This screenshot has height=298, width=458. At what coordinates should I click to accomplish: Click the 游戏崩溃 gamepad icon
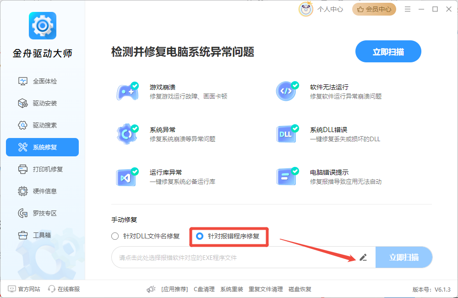[x=128, y=91]
